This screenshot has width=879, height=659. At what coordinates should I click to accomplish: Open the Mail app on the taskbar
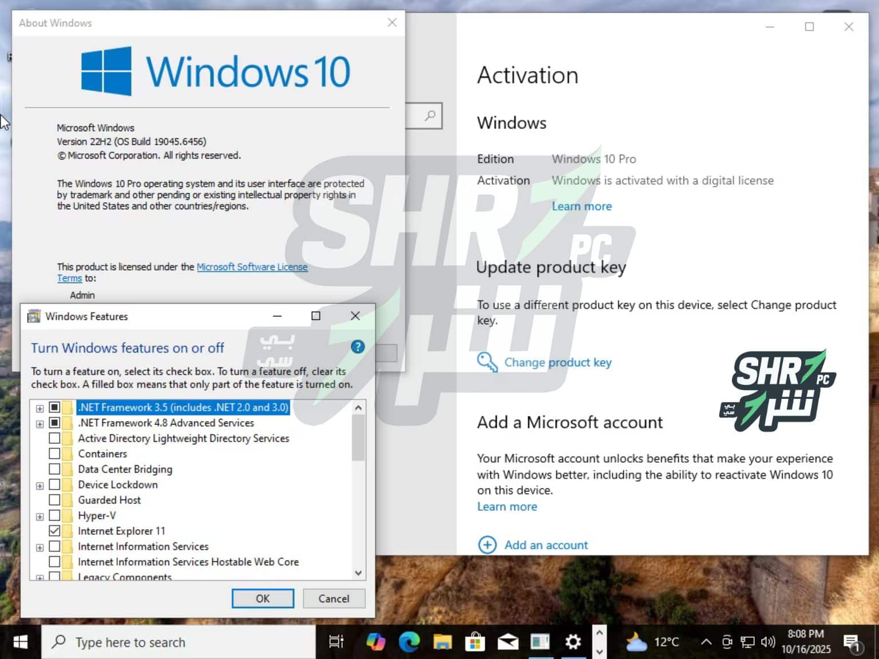pos(508,642)
